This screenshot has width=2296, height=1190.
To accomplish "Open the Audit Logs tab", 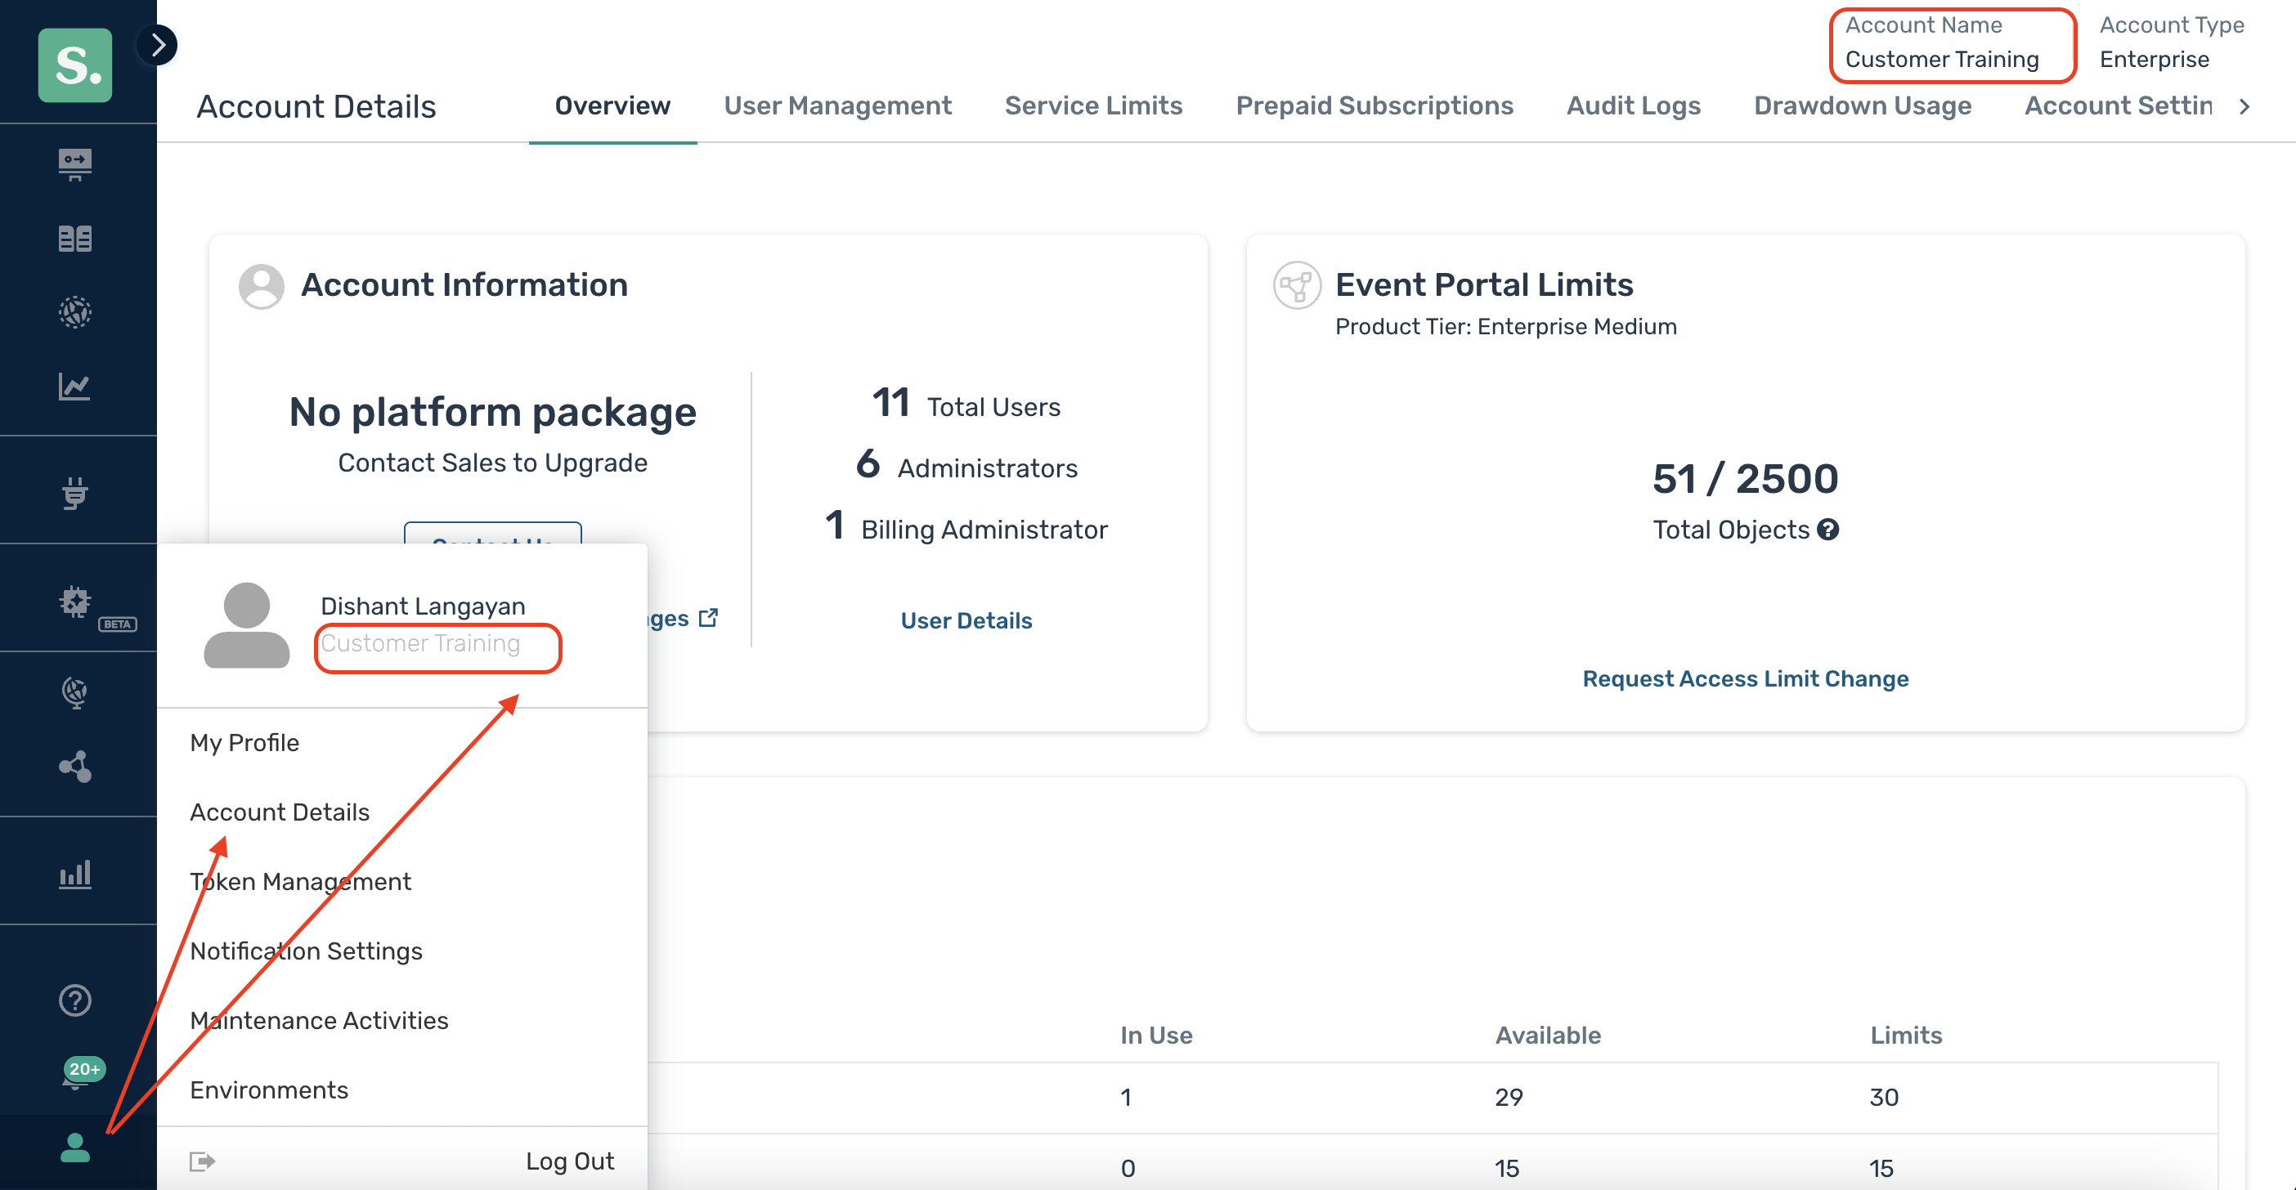I will (1633, 105).
